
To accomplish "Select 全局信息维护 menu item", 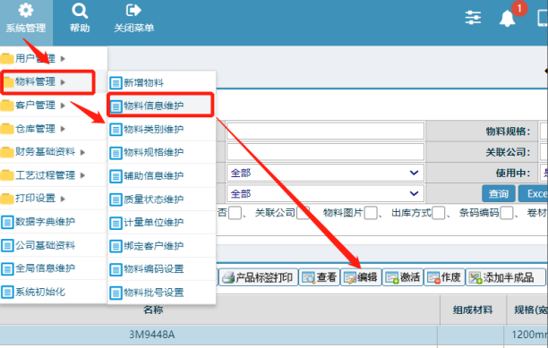I will [53, 268].
